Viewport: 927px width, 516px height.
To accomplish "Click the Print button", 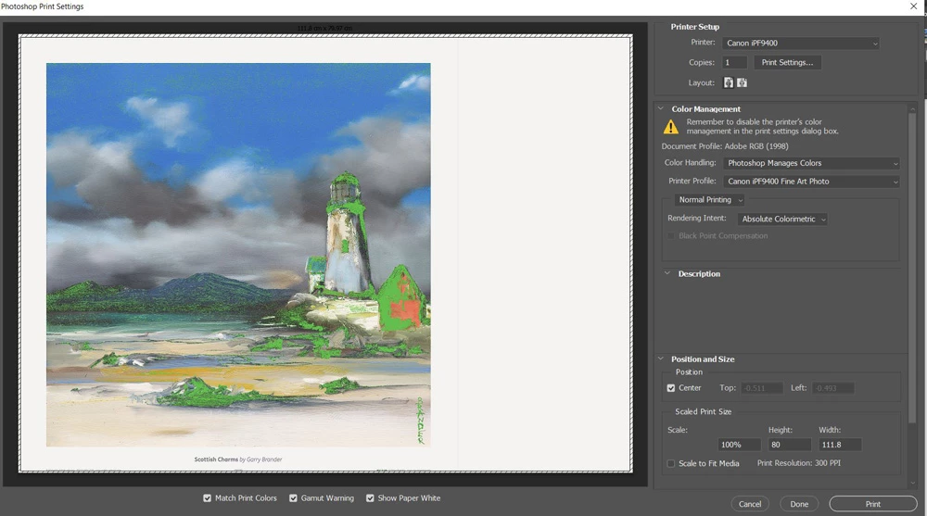I will pos(873,504).
